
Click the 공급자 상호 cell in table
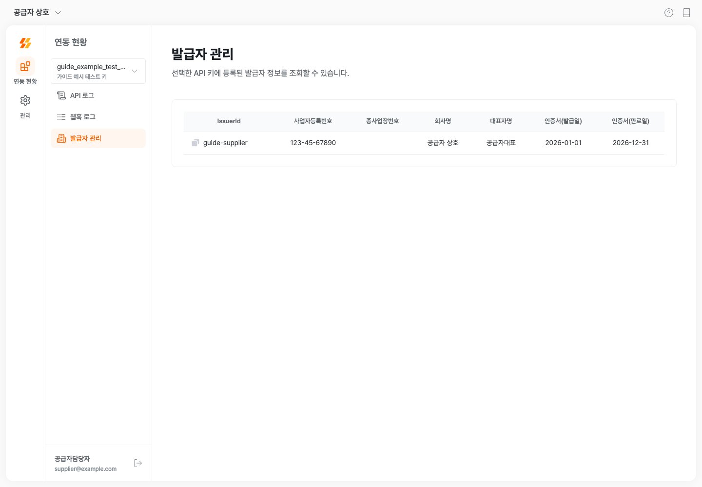click(443, 143)
